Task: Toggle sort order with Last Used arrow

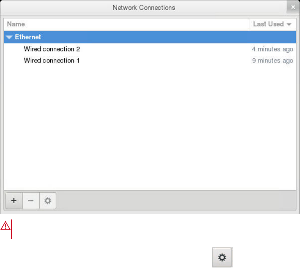Action: click(x=289, y=24)
